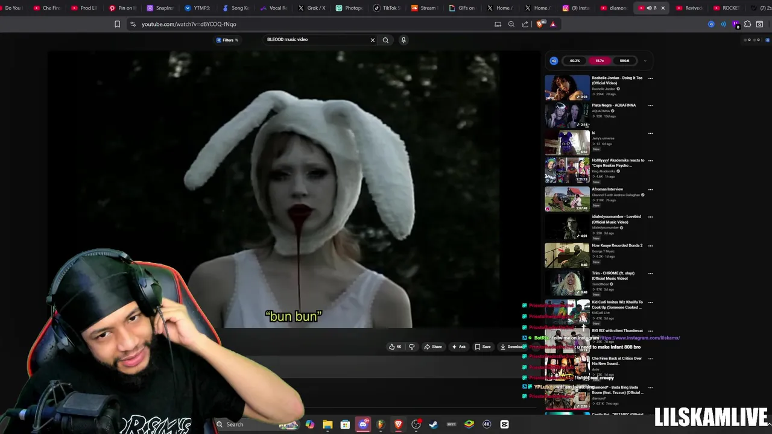Open the Afroman Interview thumbnail
Viewport: 772px width, 434px height.
[567, 200]
